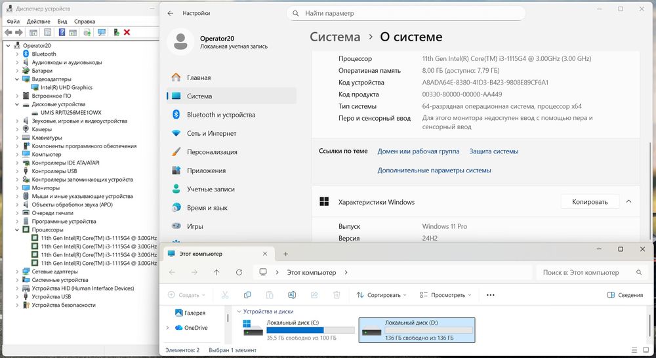Click the Back arrow in Device Manager toolbar
The height and width of the screenshot is (358, 656).
(x=8, y=32)
